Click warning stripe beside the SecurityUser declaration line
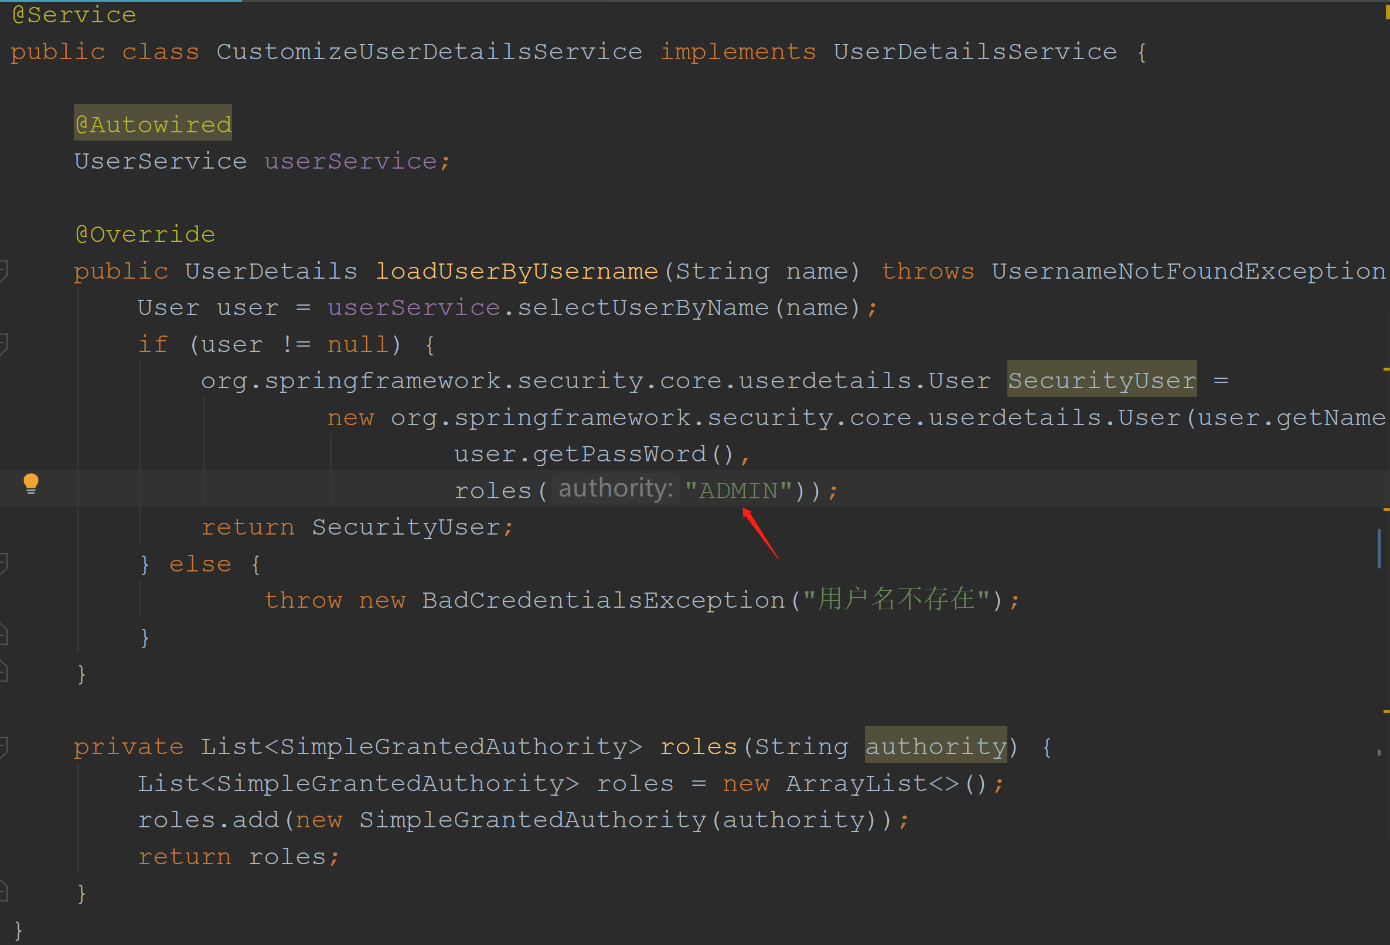The image size is (1390, 945). 1386,370
